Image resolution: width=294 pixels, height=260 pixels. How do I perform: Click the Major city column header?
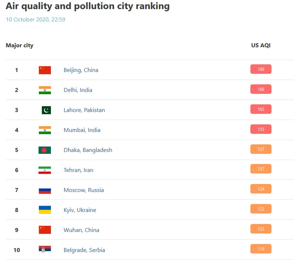tap(19, 45)
